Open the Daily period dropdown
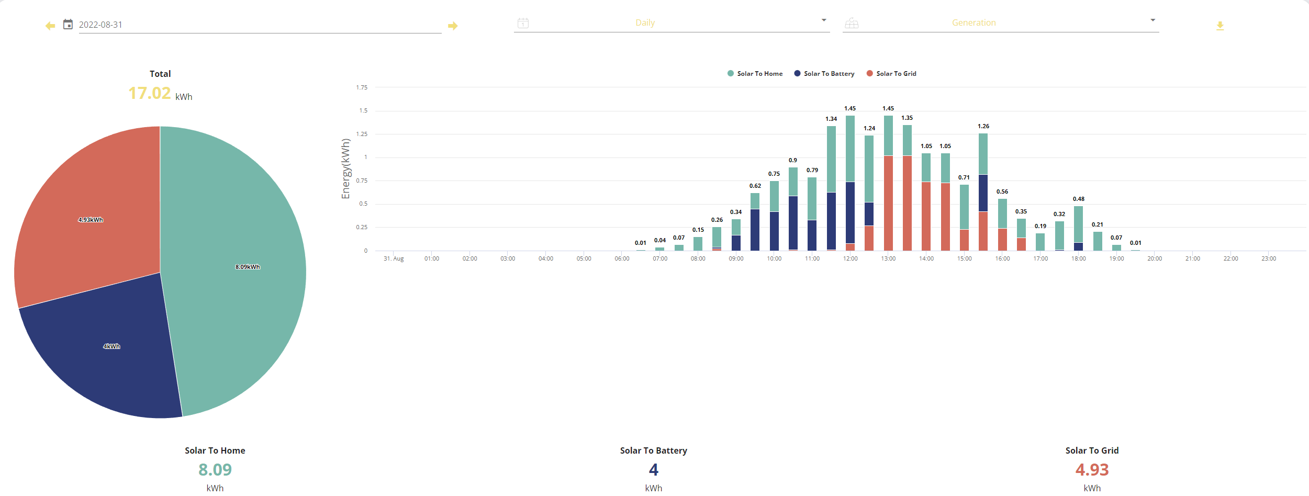1309x496 pixels. (x=672, y=23)
